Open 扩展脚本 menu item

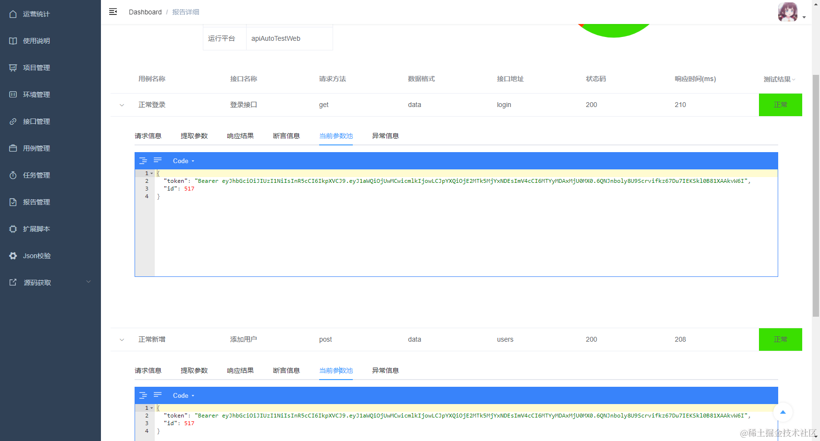(50, 229)
